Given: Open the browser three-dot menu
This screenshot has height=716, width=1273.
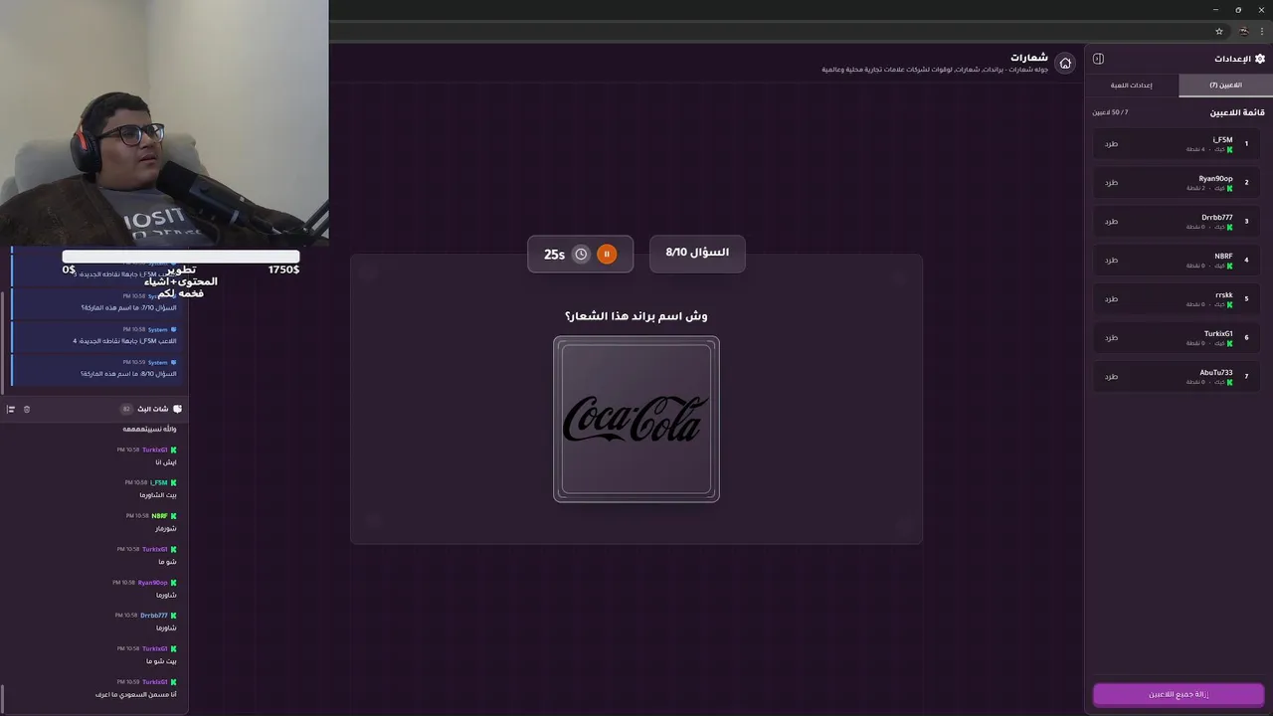Looking at the screenshot, I should coord(1262,31).
